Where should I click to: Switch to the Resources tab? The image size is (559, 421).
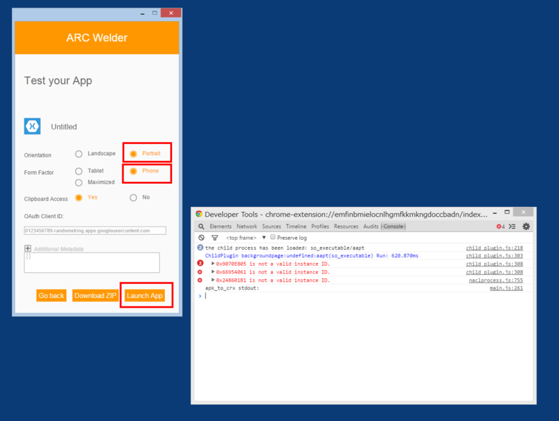(x=346, y=227)
